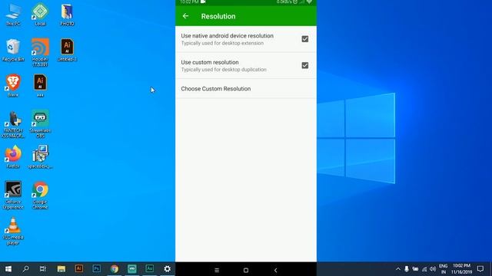
Task: Select the FANTECH X15 macro shortcut
Action: pos(13,124)
